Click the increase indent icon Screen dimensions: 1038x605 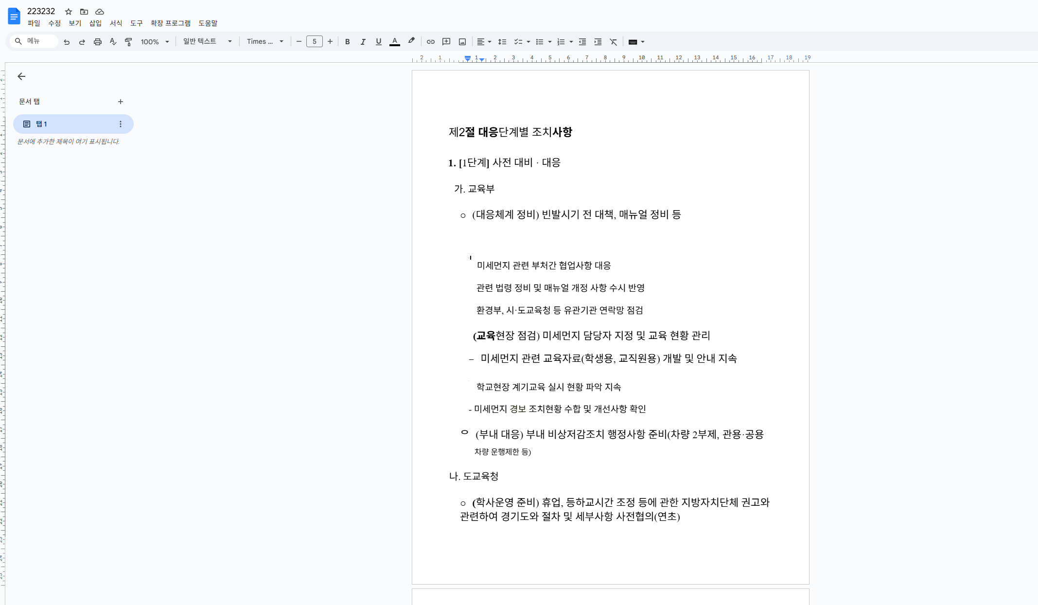tap(598, 42)
